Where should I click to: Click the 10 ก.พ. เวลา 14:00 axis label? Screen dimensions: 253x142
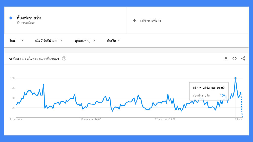click(x=91, y=119)
